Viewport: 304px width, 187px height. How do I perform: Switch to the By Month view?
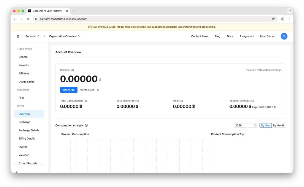pos(278,125)
